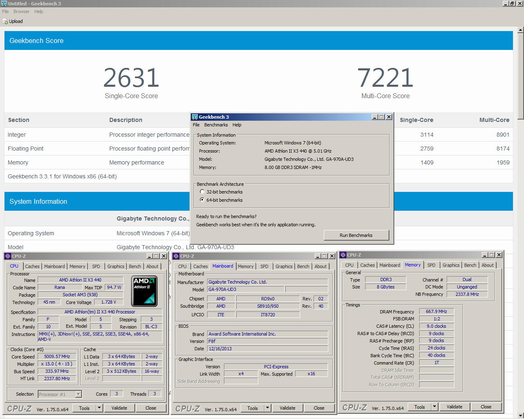
Task: Click Validate in middle CPU-Z window
Action: pos(287,408)
